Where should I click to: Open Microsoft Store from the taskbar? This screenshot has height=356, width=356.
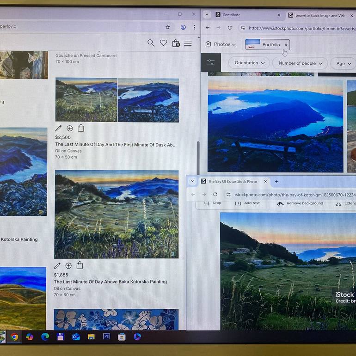pyautogui.click(x=122, y=337)
